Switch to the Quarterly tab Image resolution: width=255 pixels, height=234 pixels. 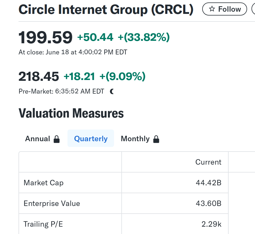pos(91,139)
